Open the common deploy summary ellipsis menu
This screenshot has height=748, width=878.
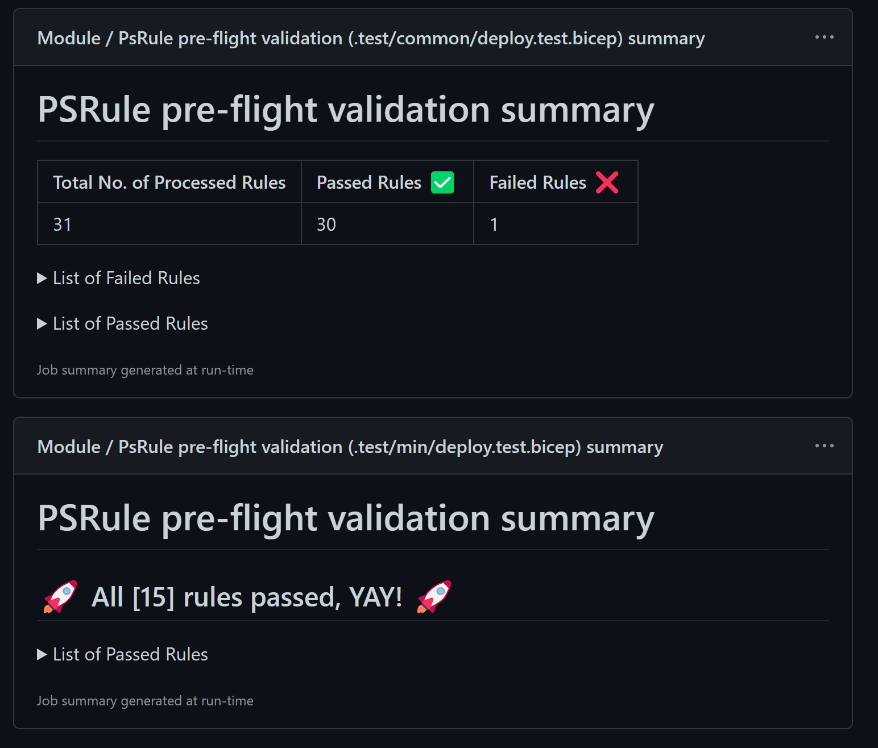coord(824,38)
